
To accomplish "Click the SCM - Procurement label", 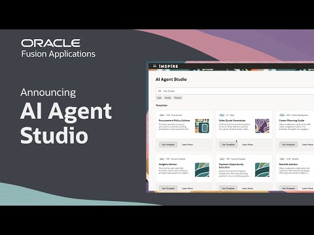I will point(174,115).
